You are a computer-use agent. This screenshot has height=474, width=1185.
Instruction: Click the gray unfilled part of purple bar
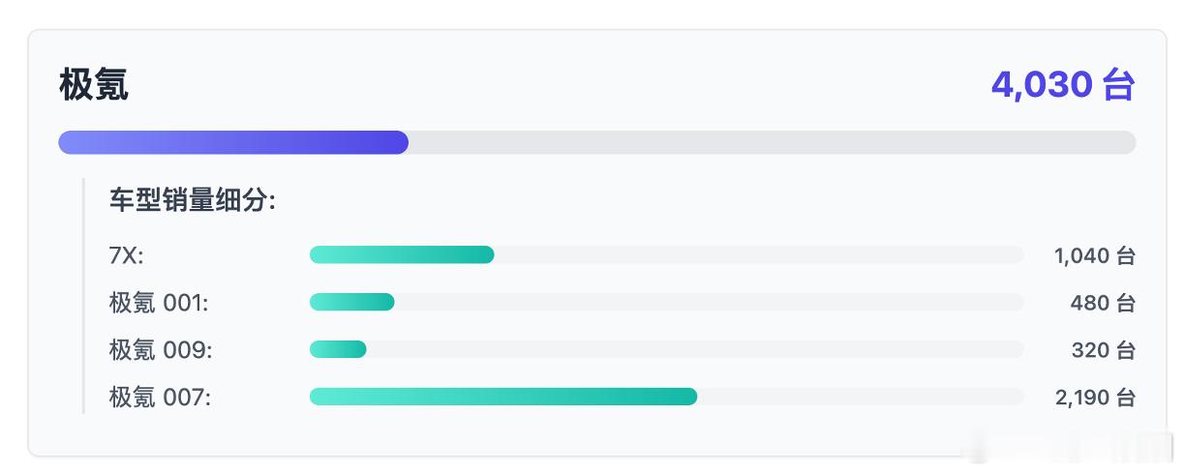click(x=772, y=142)
